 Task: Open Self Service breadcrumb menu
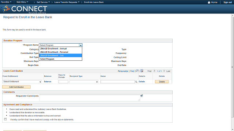pos(43,2)
